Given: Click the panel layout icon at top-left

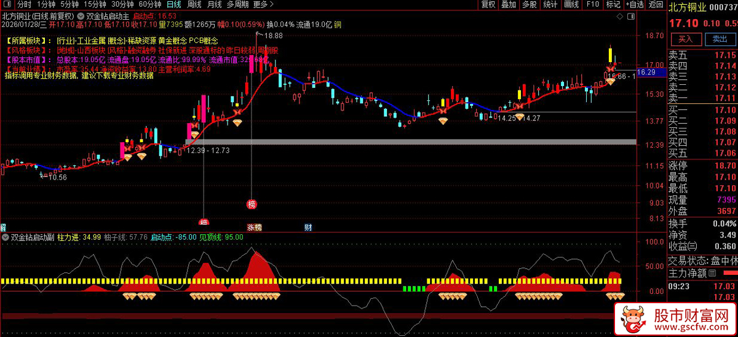Looking at the screenshot, I should [6, 4].
